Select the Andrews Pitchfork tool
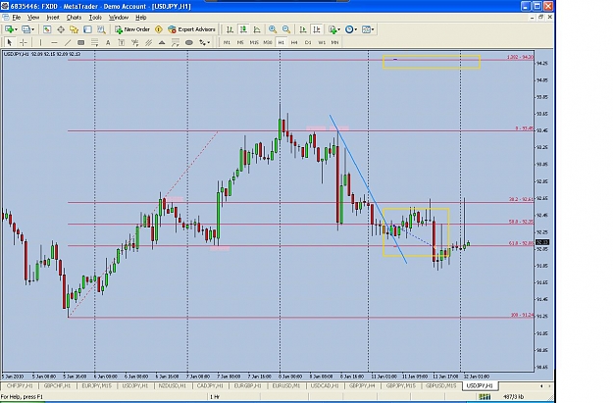Viewport: 613px width, 403px height. pos(135,42)
